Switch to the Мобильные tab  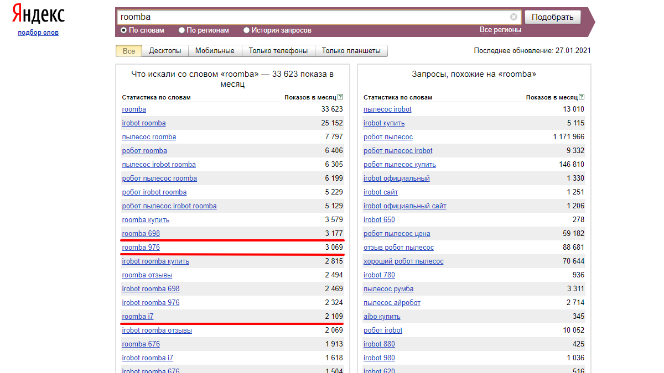pos(215,51)
